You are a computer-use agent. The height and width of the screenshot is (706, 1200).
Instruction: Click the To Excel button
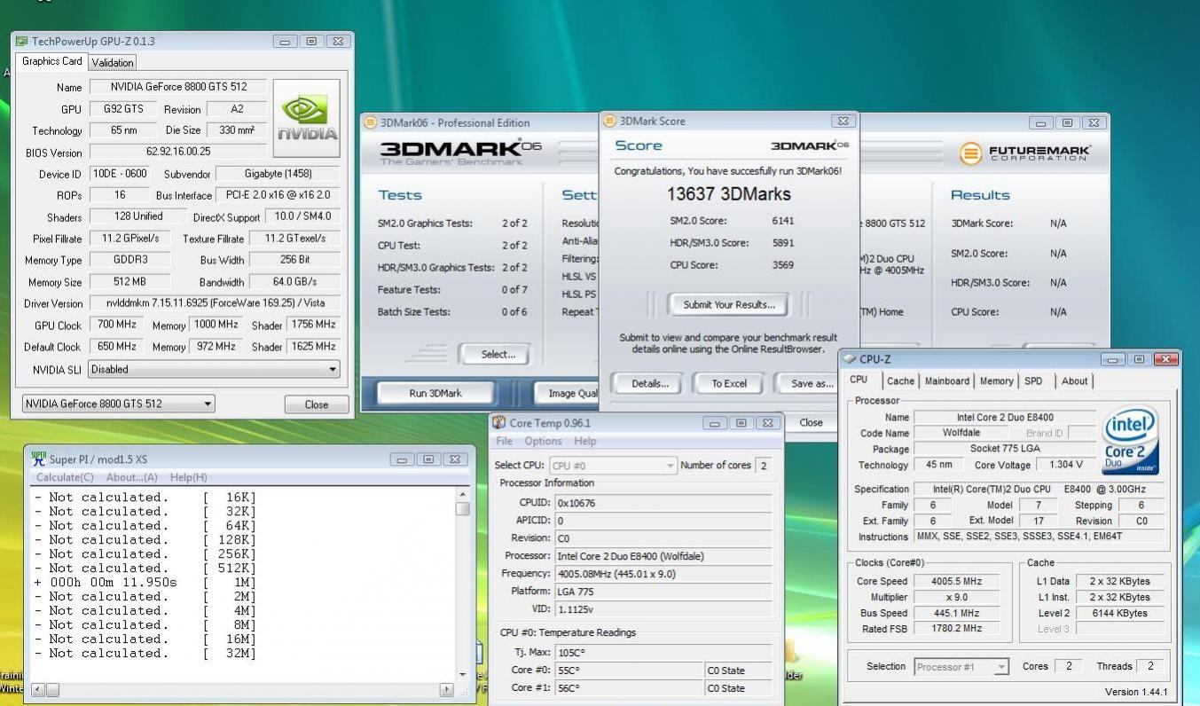click(x=728, y=384)
